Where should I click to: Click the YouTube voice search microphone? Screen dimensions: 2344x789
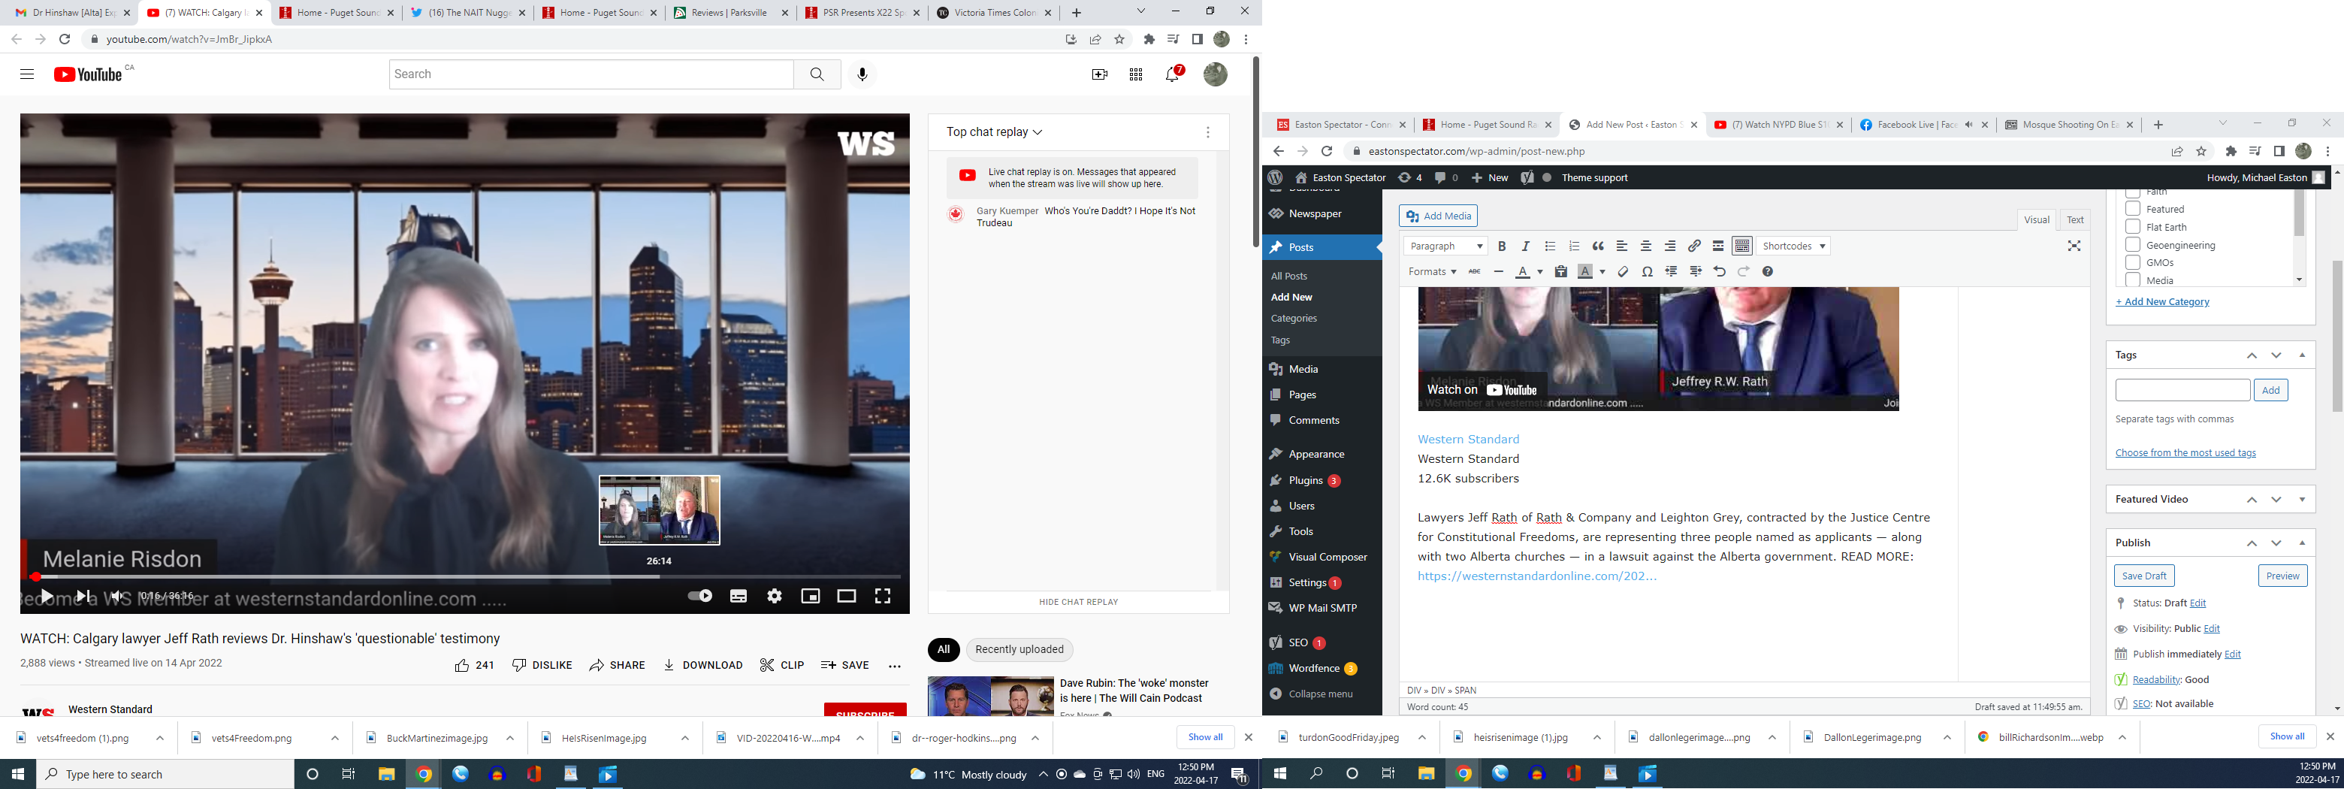click(862, 74)
